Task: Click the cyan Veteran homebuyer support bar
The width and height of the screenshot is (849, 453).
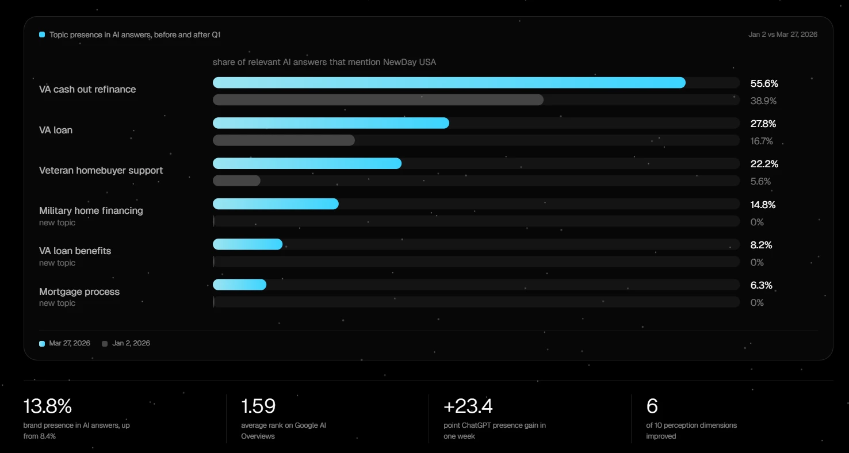Action: (307, 163)
